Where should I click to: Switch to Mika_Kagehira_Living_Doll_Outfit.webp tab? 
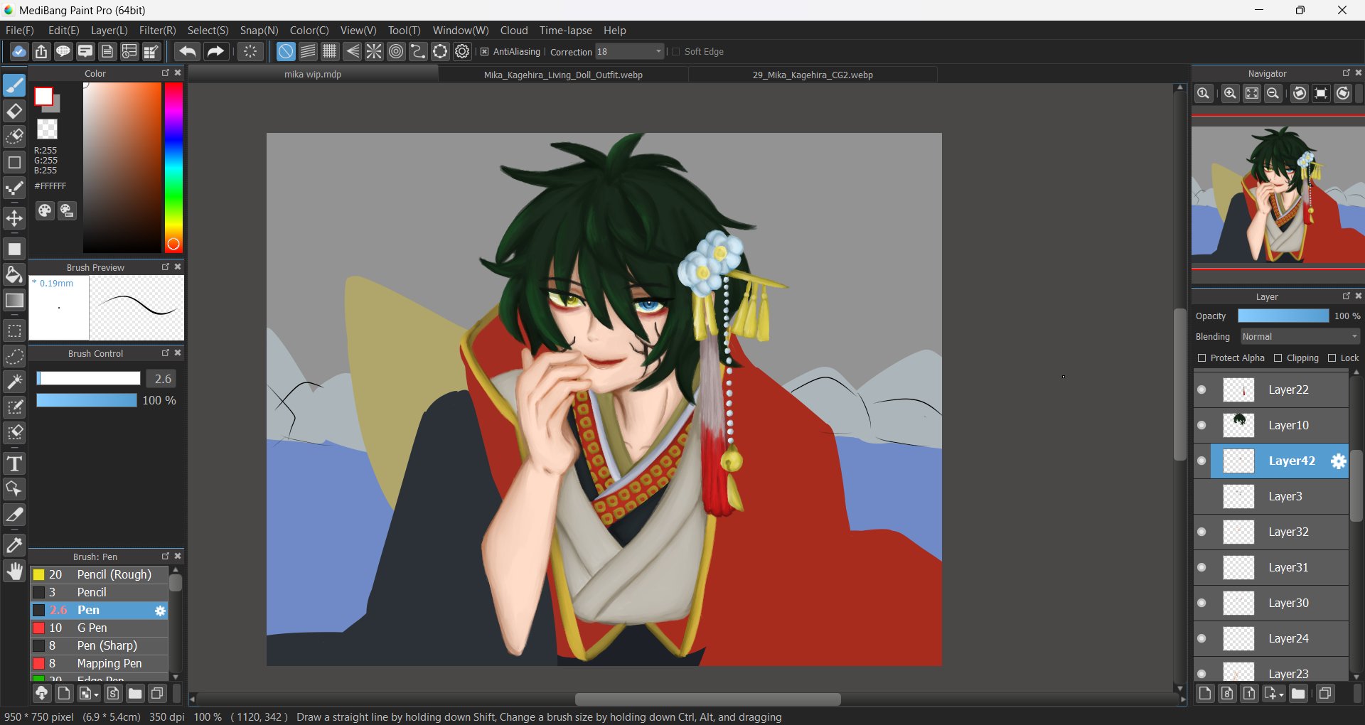[x=563, y=75]
